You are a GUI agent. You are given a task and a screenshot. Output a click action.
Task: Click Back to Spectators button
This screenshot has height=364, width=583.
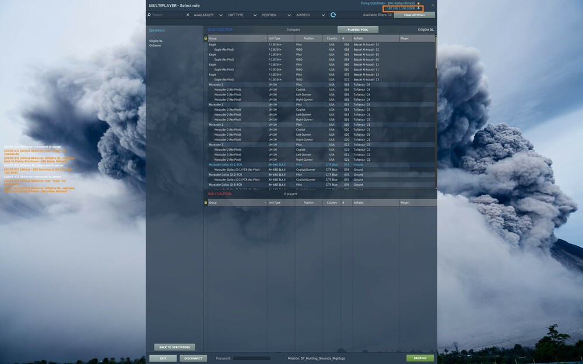pyautogui.click(x=174, y=347)
